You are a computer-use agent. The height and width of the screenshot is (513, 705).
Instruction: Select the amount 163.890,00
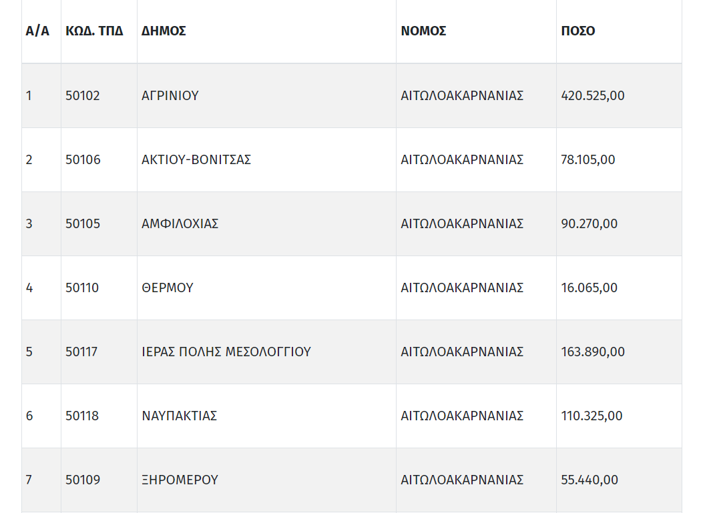(x=593, y=352)
